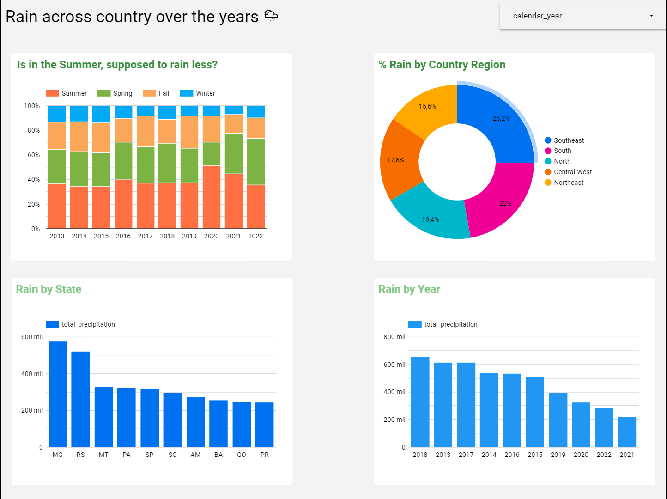Viewport: 667px width, 499px height.
Task: Toggle Spring legend in seasons chart
Action: 115,93
